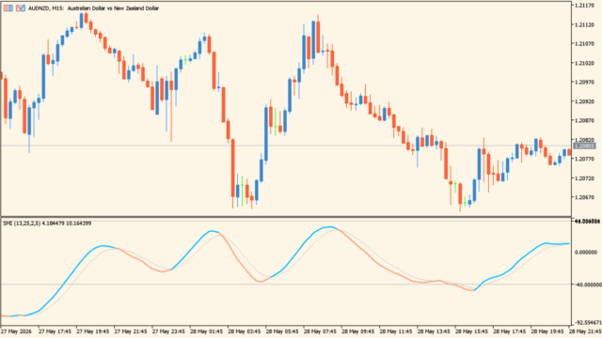The image size is (602, 338).
Task: Click the 28 May 09:45 time label
Action: pos(358,331)
